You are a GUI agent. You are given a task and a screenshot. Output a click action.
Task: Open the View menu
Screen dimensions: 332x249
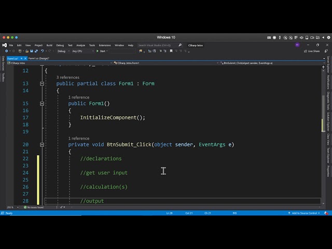[28, 45]
